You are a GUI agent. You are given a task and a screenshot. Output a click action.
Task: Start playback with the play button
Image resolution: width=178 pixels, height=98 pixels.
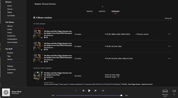click(x=89, y=91)
